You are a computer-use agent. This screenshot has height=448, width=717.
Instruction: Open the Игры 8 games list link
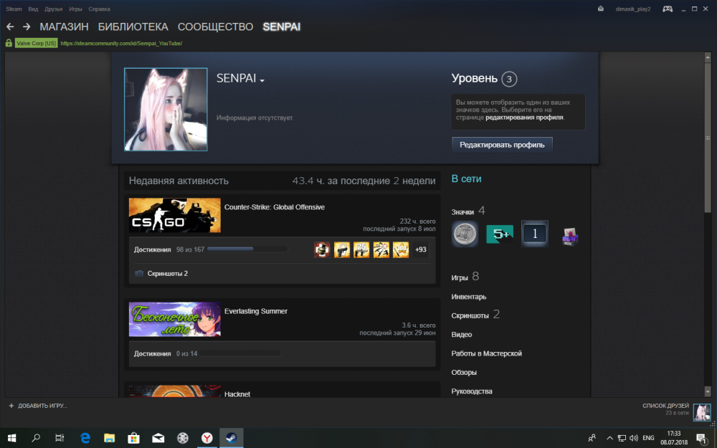(x=465, y=277)
